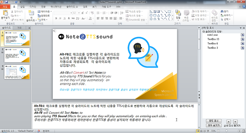
Task: Click Hide All (모두 숨기기) button
Action: coord(214,125)
